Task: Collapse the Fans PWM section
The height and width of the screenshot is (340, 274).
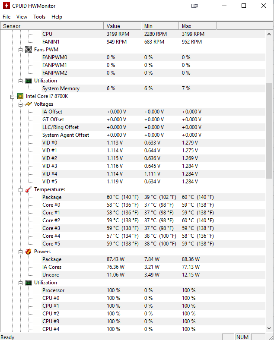Action: coord(20,50)
